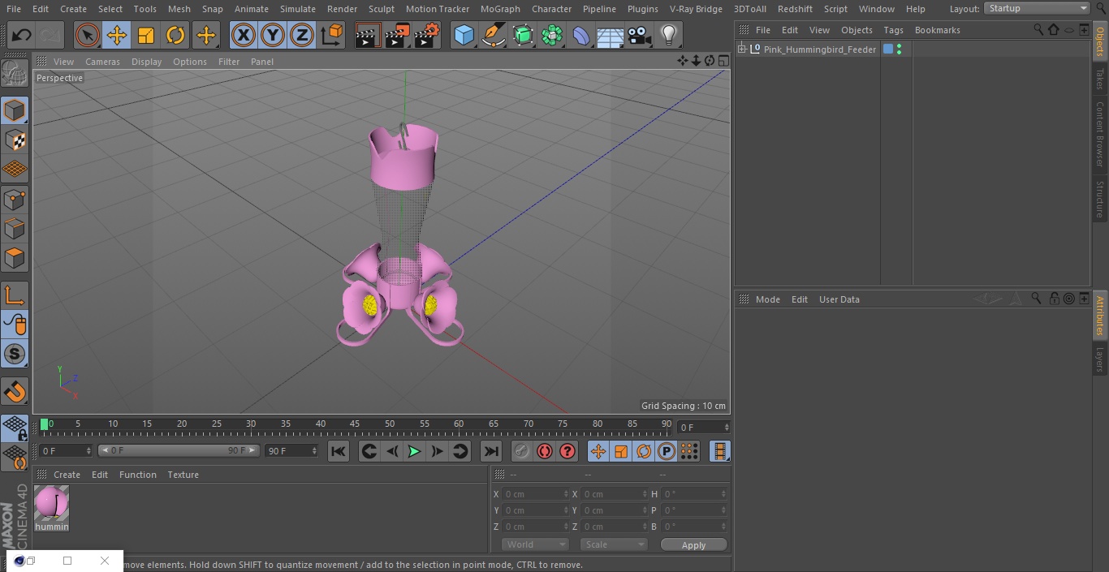Open the Scale mode dropdown

coord(614,544)
